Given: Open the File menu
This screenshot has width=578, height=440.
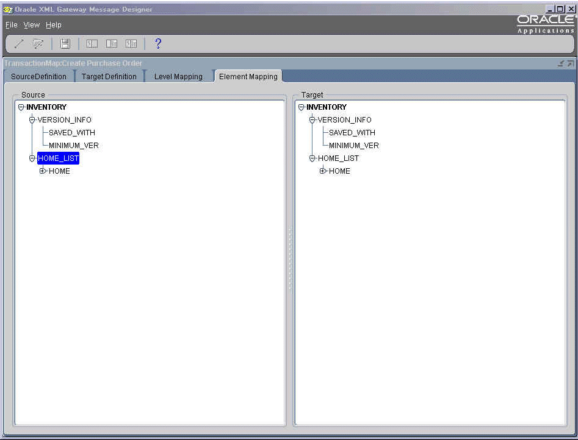Looking at the screenshot, I should [x=12, y=24].
